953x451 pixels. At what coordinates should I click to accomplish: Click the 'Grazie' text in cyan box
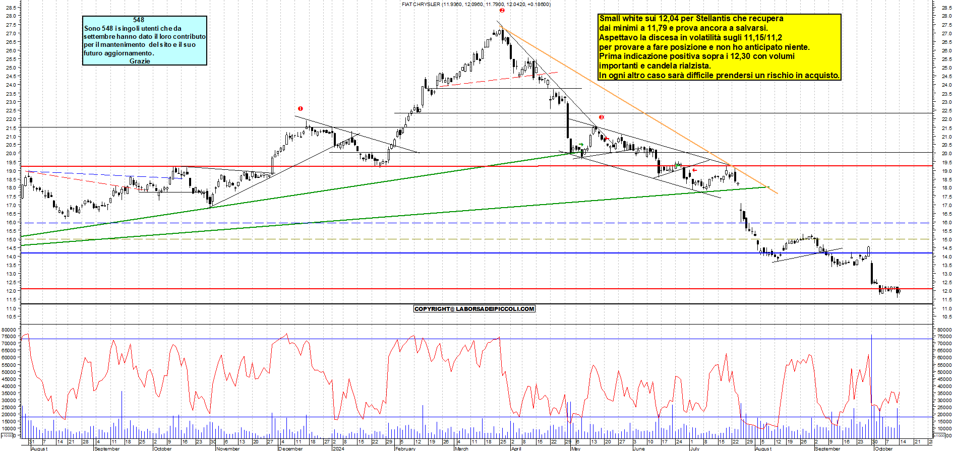(140, 61)
